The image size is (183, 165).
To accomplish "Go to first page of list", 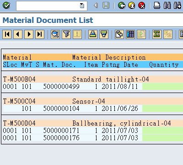I will [x=7, y=34].
